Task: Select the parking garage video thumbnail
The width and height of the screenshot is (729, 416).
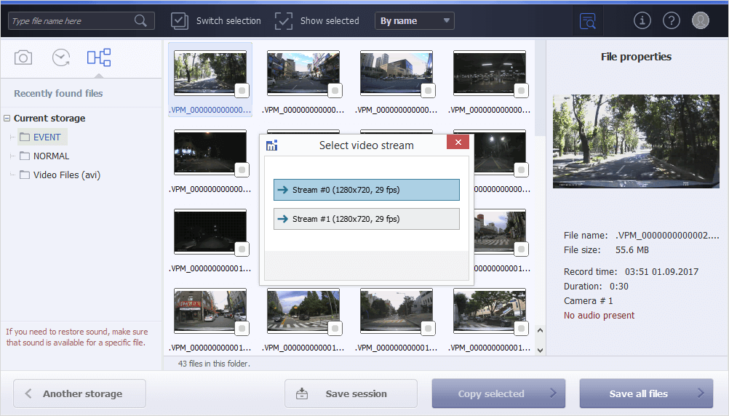Action: (490, 73)
